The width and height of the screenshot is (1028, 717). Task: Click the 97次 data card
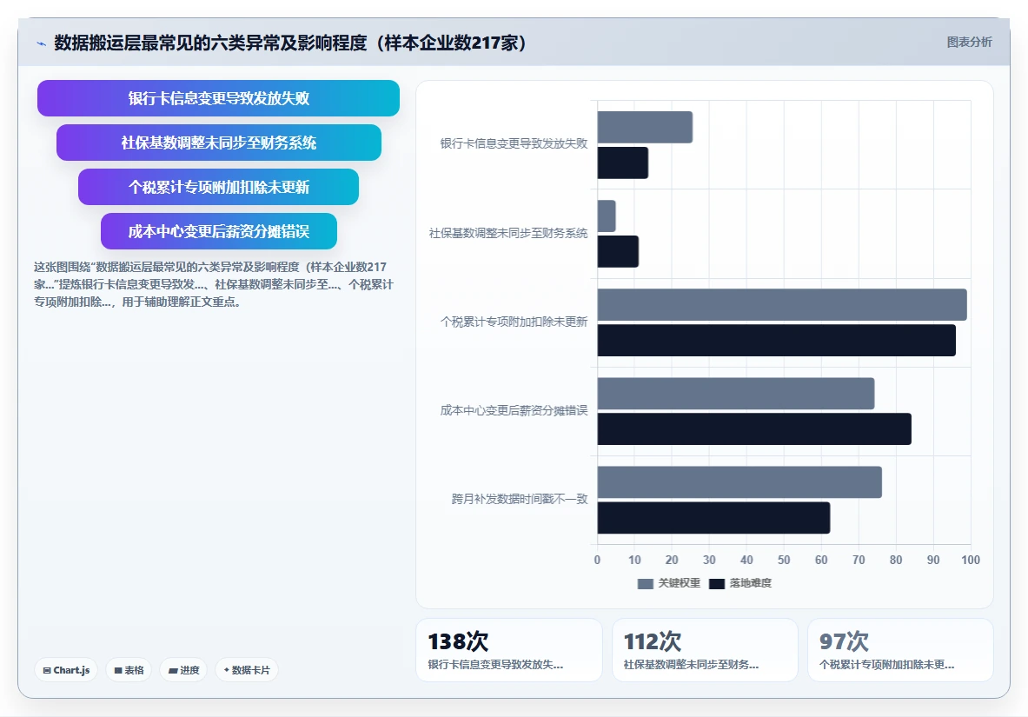[x=900, y=650]
